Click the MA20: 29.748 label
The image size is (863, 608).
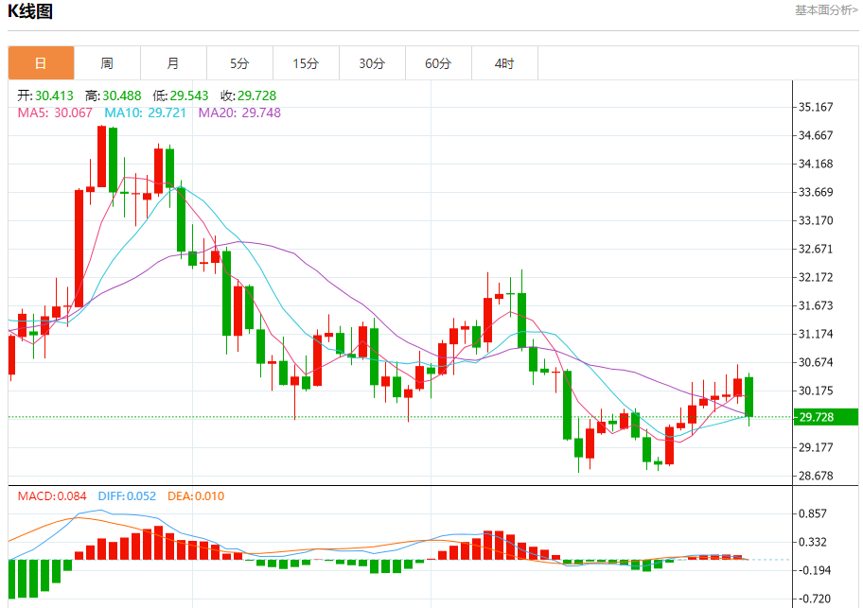(x=239, y=113)
